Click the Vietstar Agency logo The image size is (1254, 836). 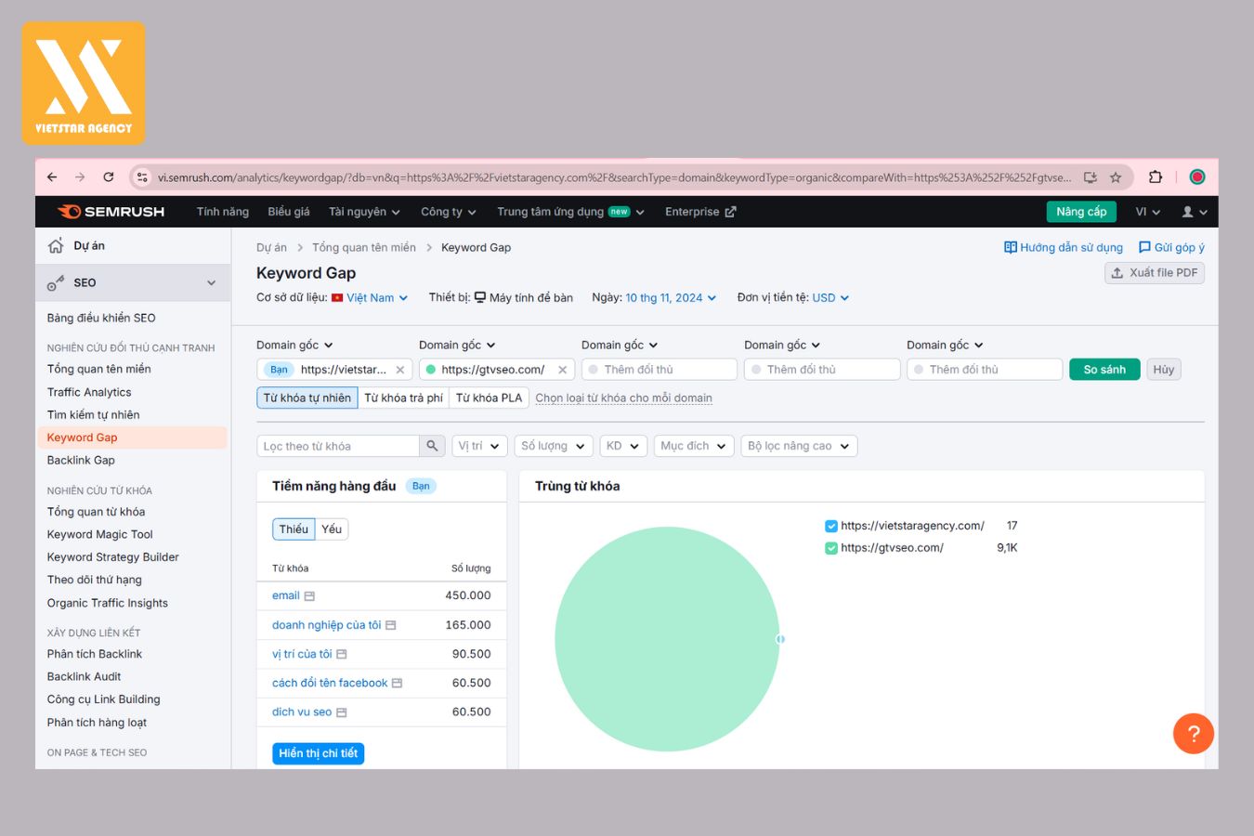coord(84,84)
